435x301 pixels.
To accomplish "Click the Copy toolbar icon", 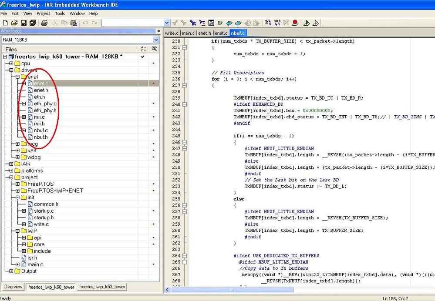I will coord(64,23).
